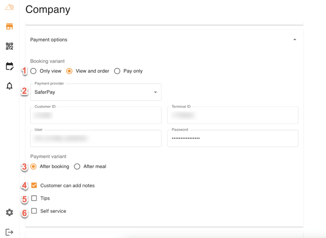Image resolution: width=326 pixels, height=238 pixels.
Task: Open the notifications bell
Action: (x=9, y=86)
